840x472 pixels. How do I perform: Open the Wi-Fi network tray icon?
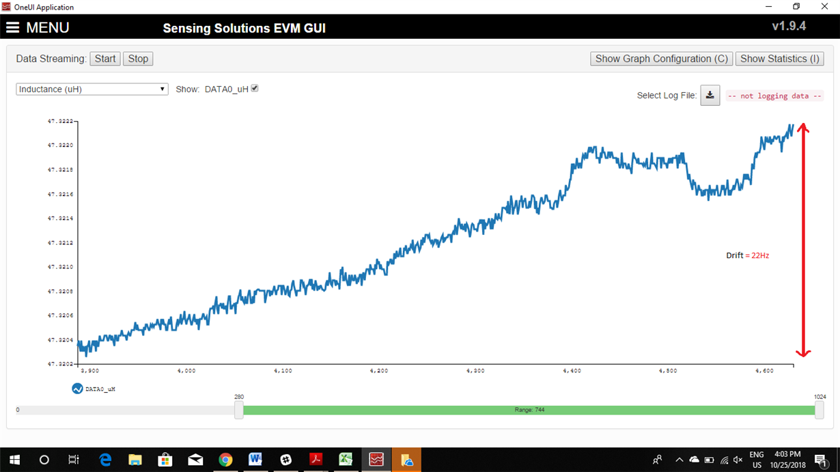click(724, 460)
